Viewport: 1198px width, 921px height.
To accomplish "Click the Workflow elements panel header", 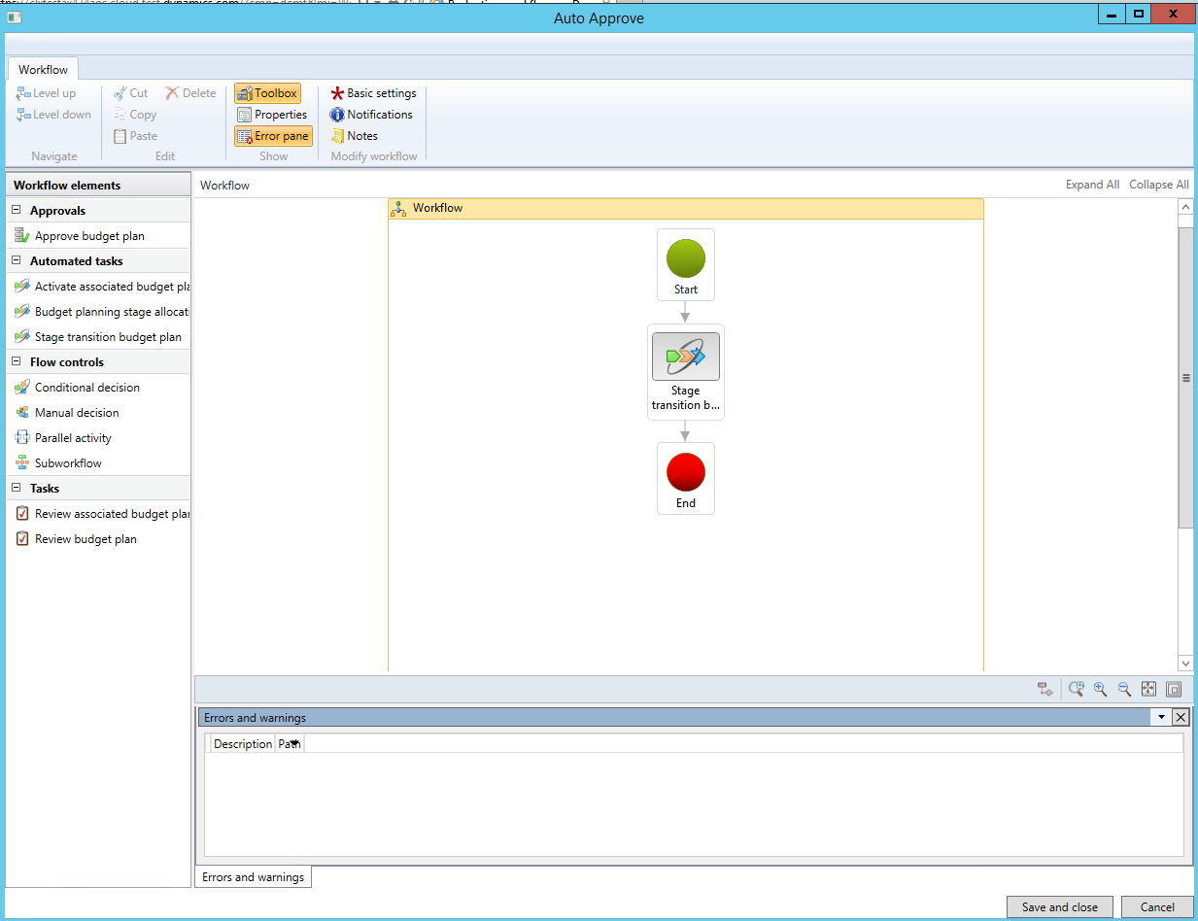I will coord(98,186).
